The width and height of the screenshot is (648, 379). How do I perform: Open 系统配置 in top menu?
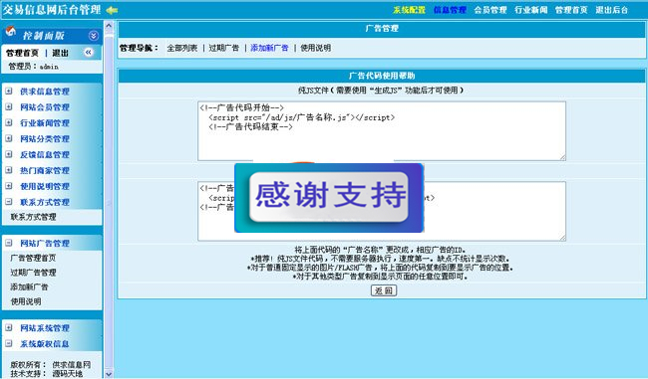coord(409,10)
